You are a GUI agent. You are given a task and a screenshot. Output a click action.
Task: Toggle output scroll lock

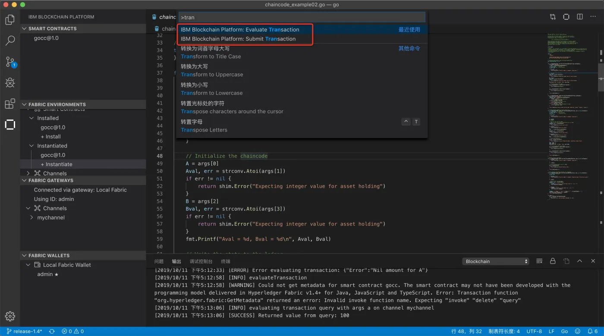coord(553,261)
